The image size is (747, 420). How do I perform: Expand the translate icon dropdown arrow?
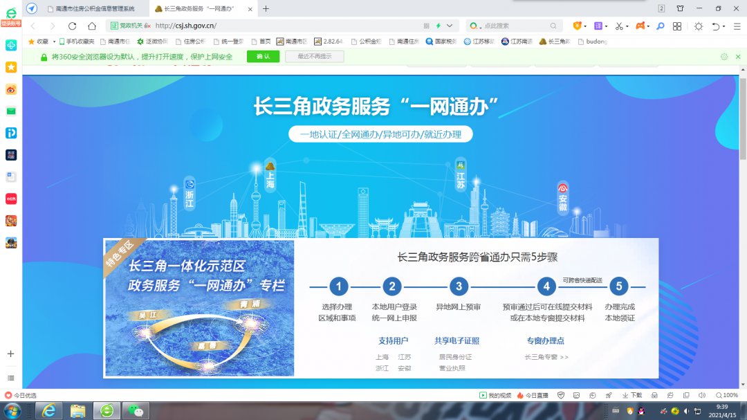[606, 27]
